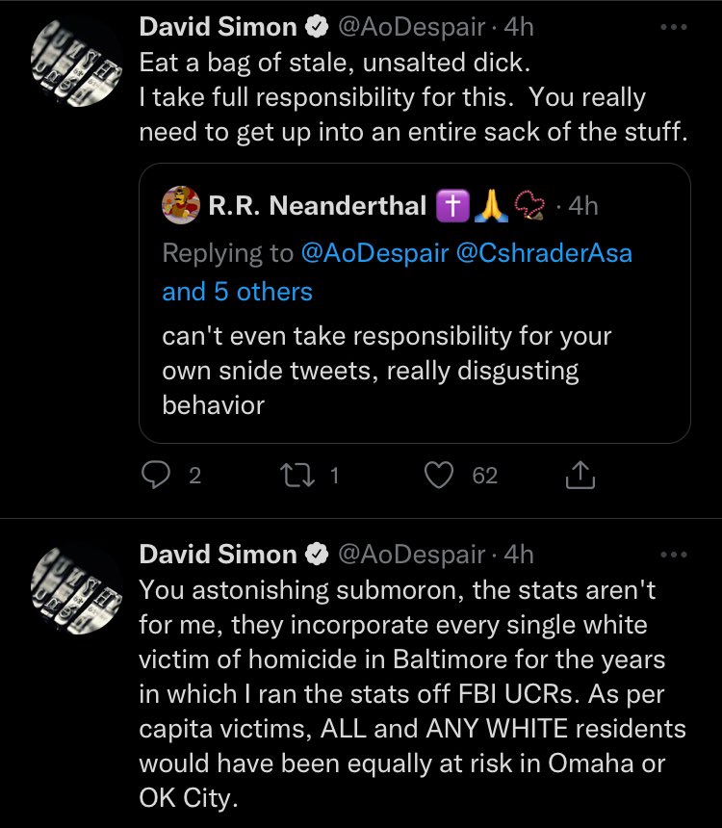Screen dimensions: 722x828
Task: Click the @AoDespair mention in quoted reply
Action: tap(375, 253)
